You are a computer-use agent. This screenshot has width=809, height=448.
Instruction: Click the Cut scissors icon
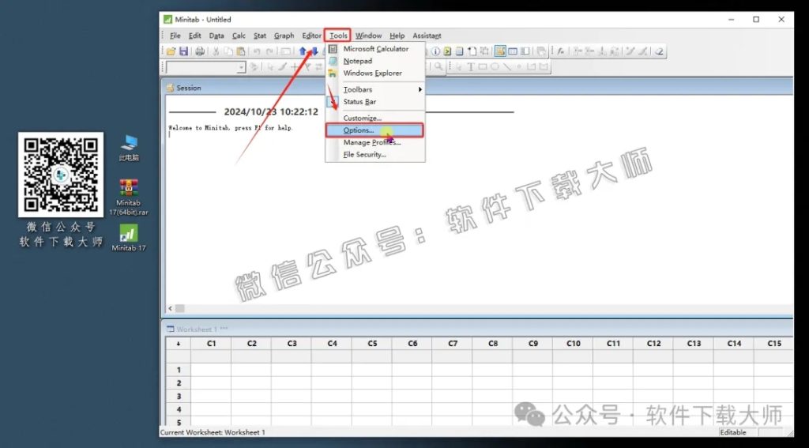click(216, 51)
